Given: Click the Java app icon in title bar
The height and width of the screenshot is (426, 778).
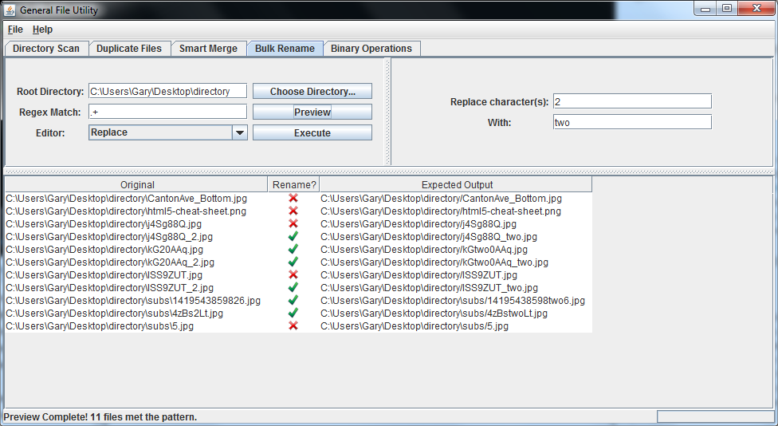Looking at the screenshot, I should point(10,8).
